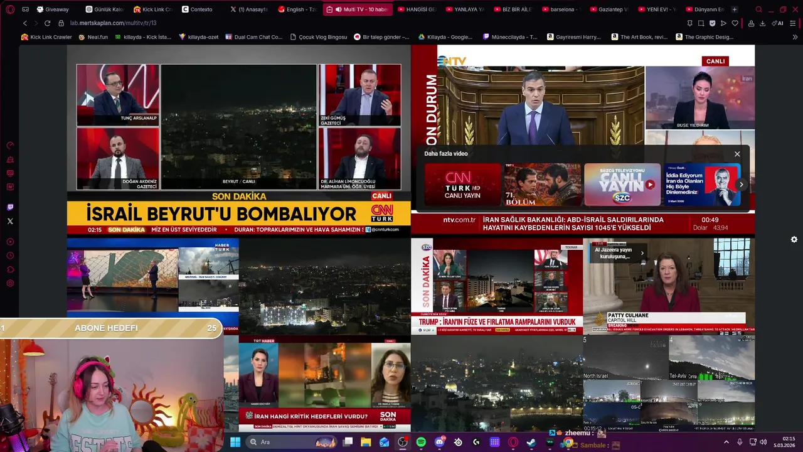The width and height of the screenshot is (803, 452).
Task: Open File Explorer from the taskbar
Action: pos(366,442)
